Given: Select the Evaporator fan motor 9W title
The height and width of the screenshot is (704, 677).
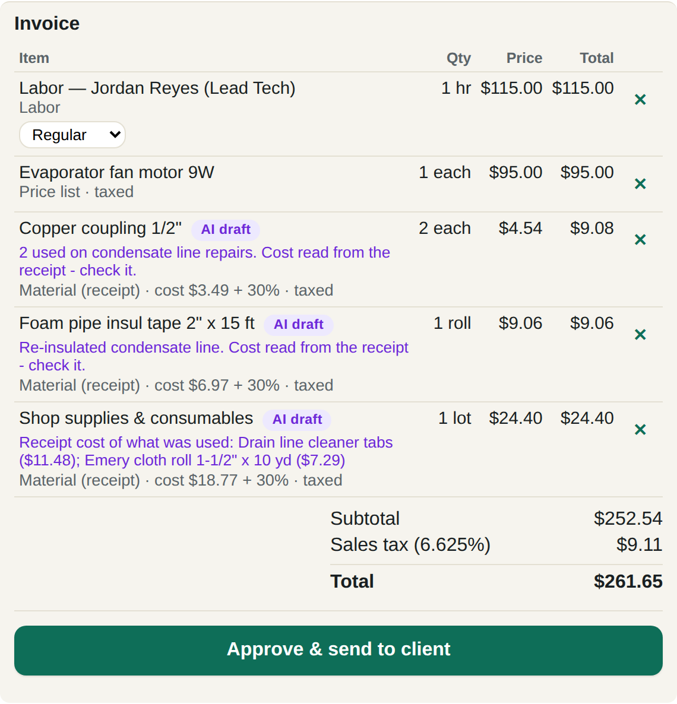Looking at the screenshot, I should 117,172.
